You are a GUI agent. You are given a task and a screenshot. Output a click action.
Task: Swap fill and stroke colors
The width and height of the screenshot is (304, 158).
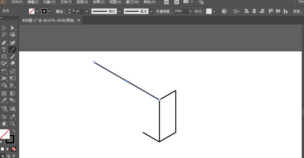14,131
